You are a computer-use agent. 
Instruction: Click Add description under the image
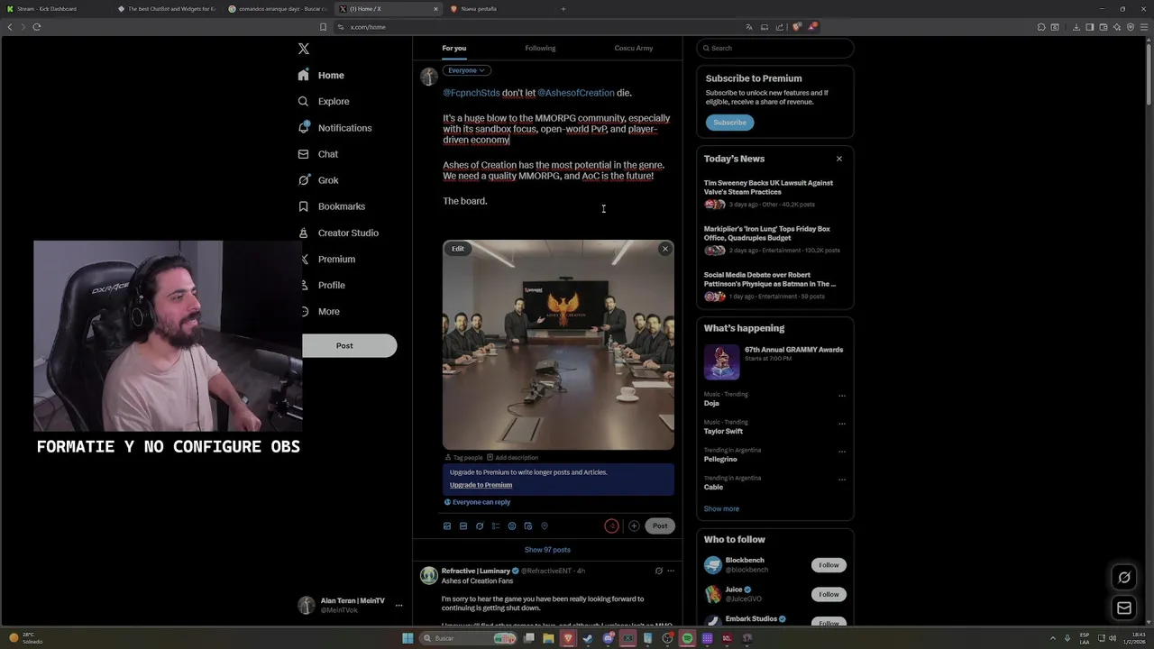click(513, 457)
